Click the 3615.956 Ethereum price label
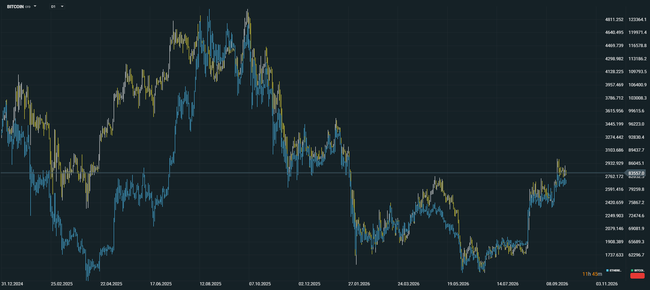This screenshot has width=650, height=290. 614,111
